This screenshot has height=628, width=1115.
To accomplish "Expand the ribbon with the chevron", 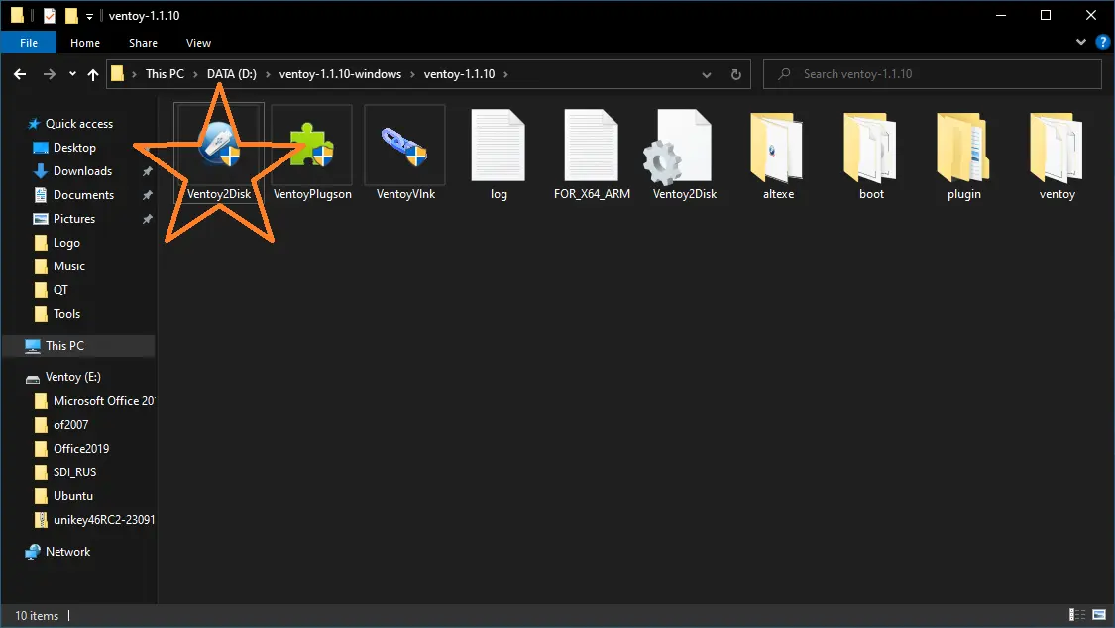I will (1080, 43).
